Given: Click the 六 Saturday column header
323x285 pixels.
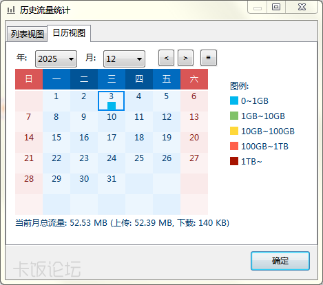Looking at the screenshot, I should click(x=194, y=79).
